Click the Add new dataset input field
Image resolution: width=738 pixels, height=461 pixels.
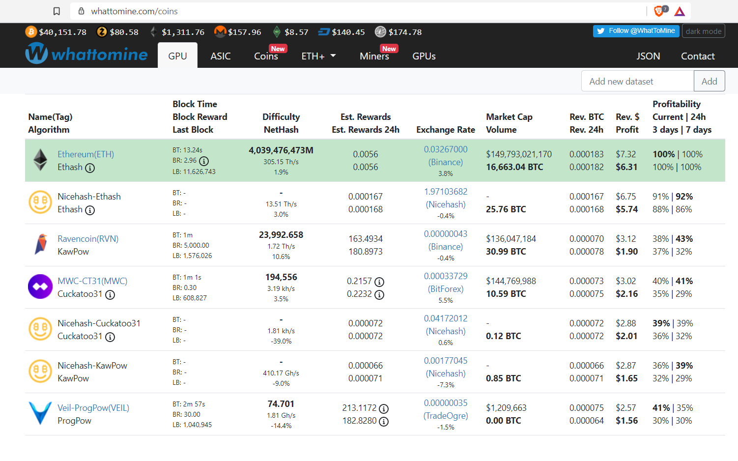click(638, 81)
